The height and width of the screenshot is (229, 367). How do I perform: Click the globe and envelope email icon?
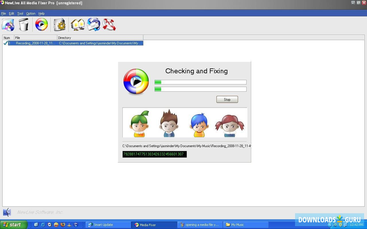(93, 25)
